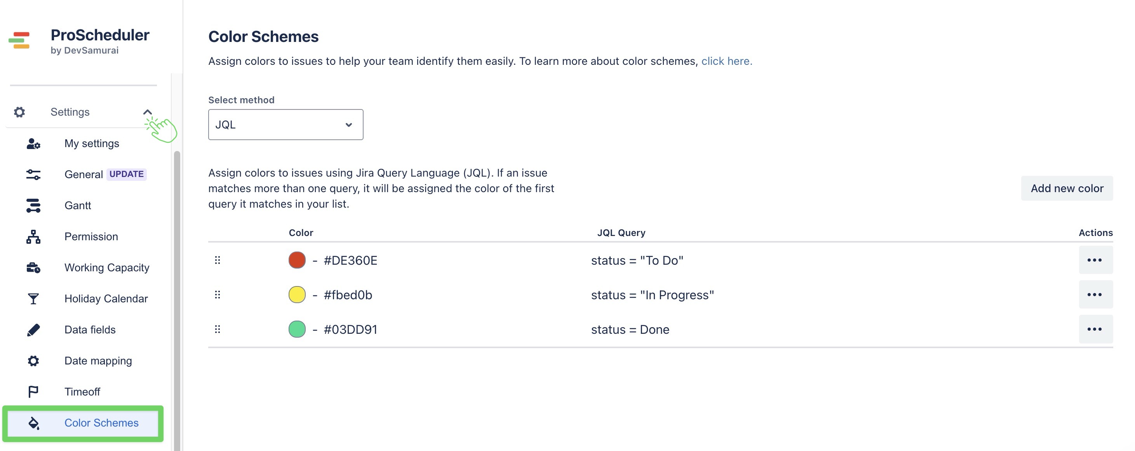Click the General sliders icon

(33, 174)
